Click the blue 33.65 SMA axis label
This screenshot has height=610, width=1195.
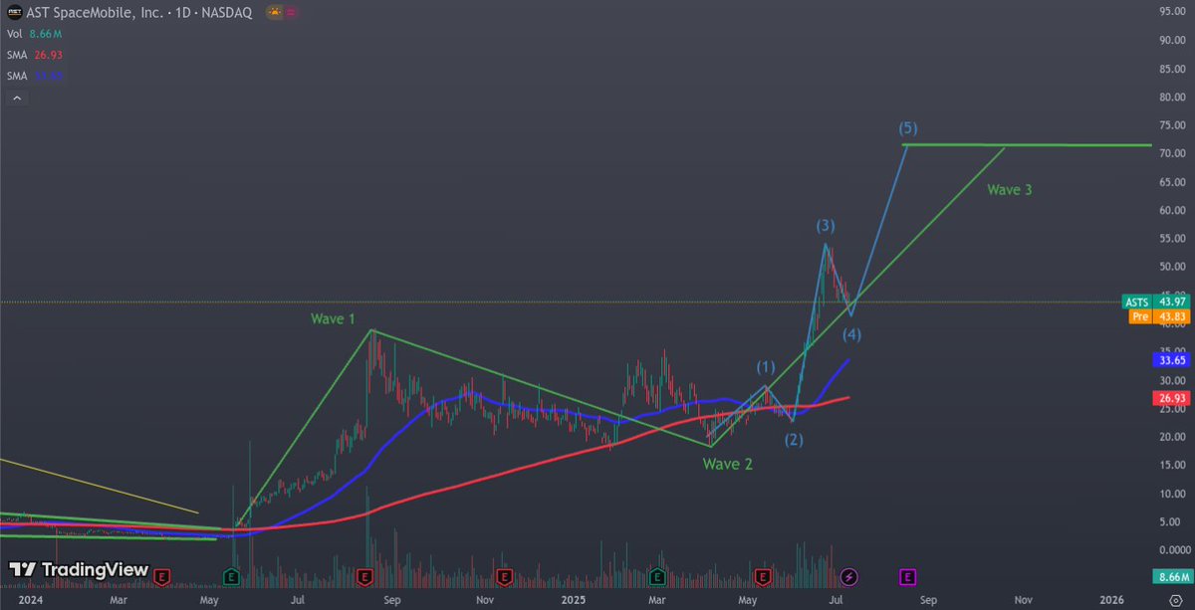pos(1171,362)
